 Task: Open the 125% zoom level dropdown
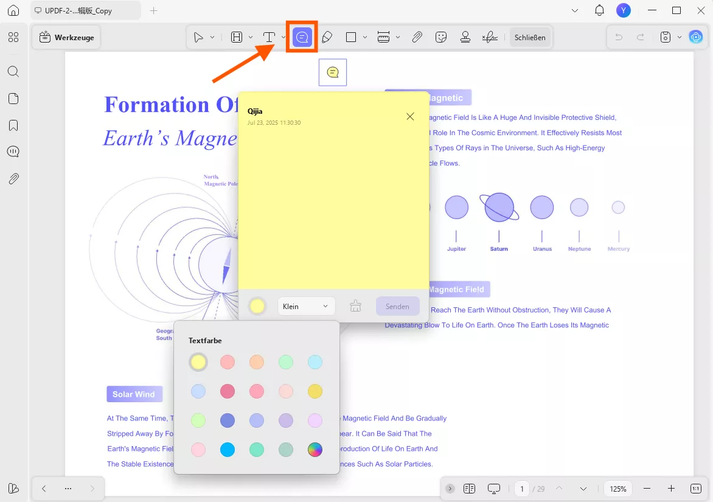click(618, 489)
